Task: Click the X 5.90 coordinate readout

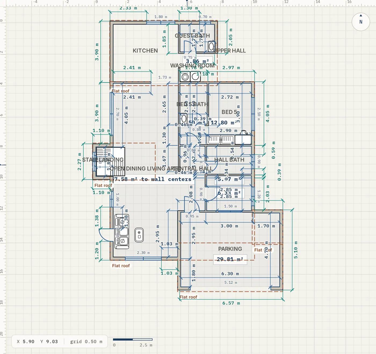Action: click(x=26, y=341)
